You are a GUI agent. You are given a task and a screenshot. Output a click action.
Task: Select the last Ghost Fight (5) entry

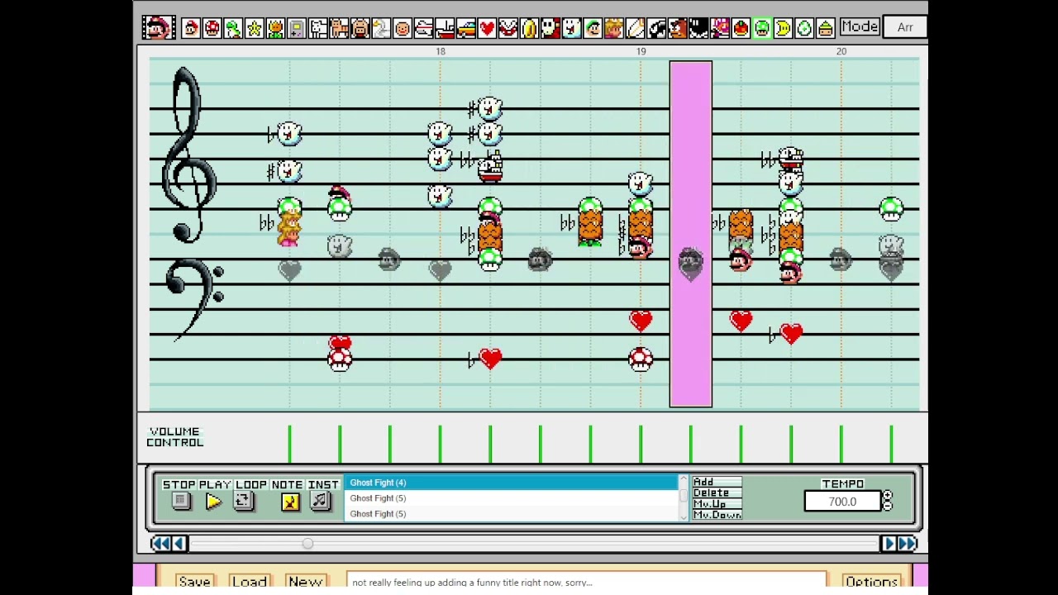[x=511, y=514]
